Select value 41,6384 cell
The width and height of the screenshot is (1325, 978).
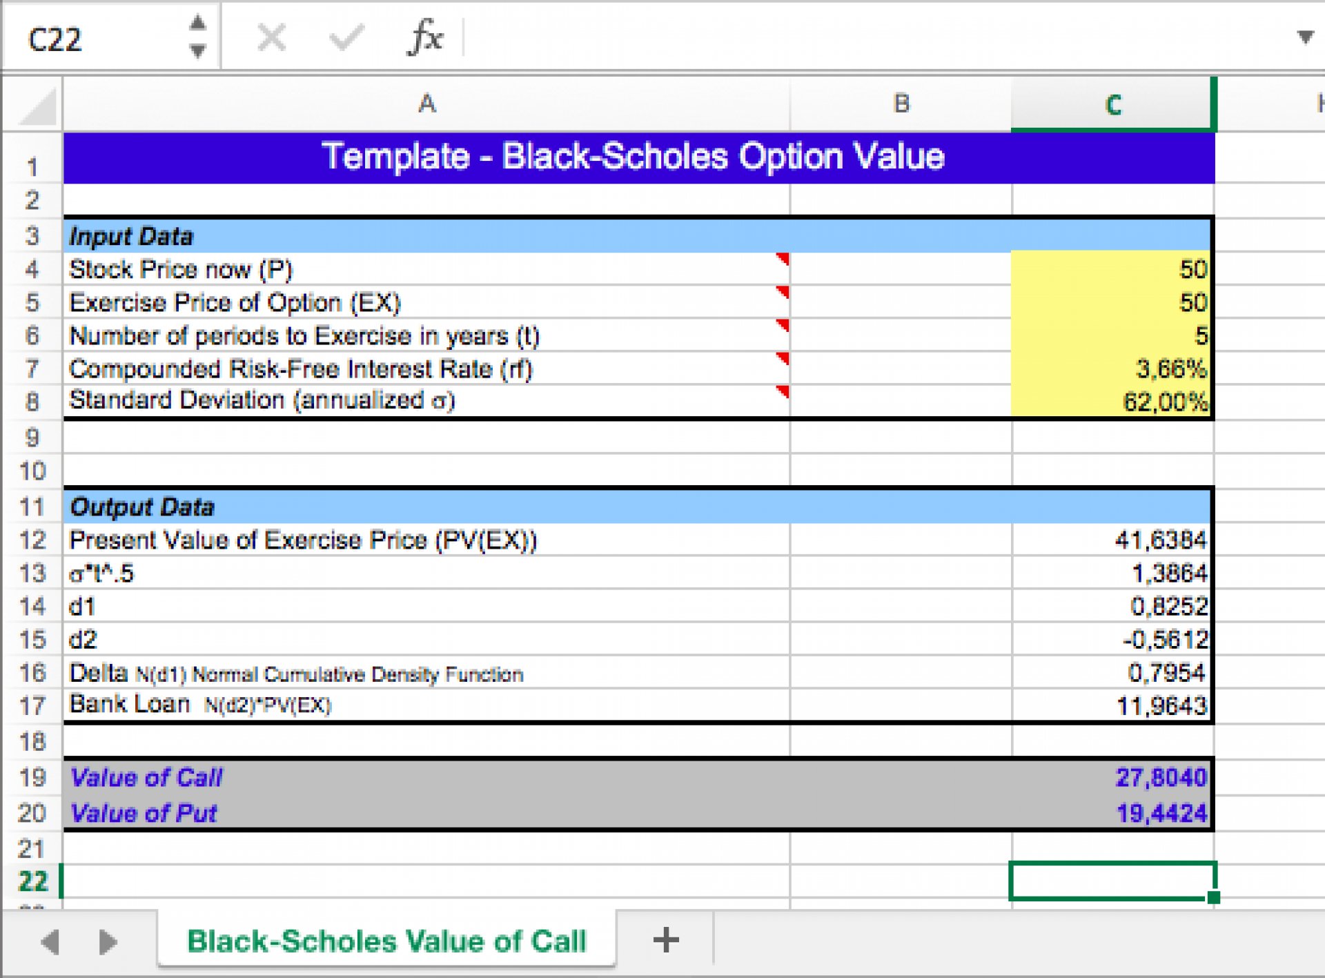pyautogui.click(x=1111, y=540)
